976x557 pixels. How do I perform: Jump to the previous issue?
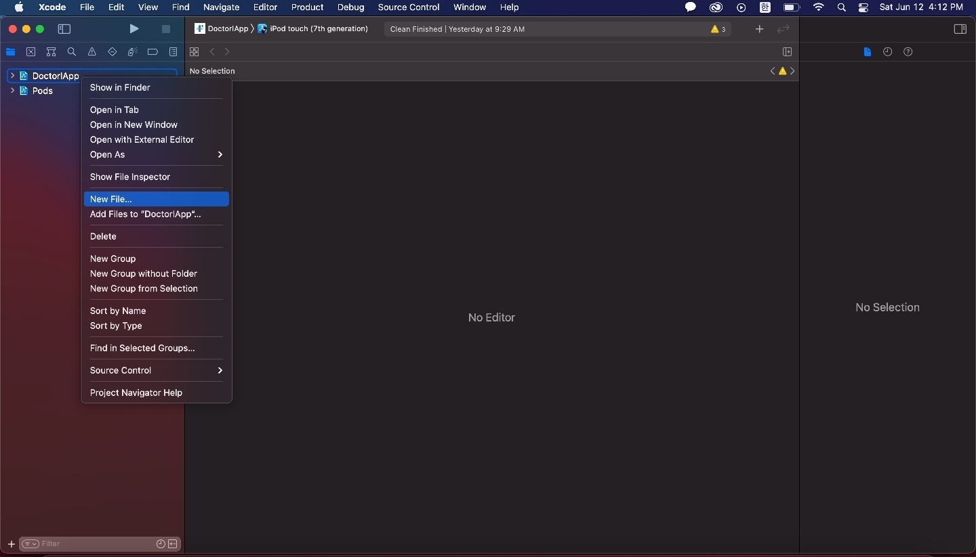point(772,71)
